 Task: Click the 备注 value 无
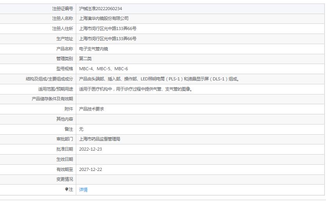[81, 129]
